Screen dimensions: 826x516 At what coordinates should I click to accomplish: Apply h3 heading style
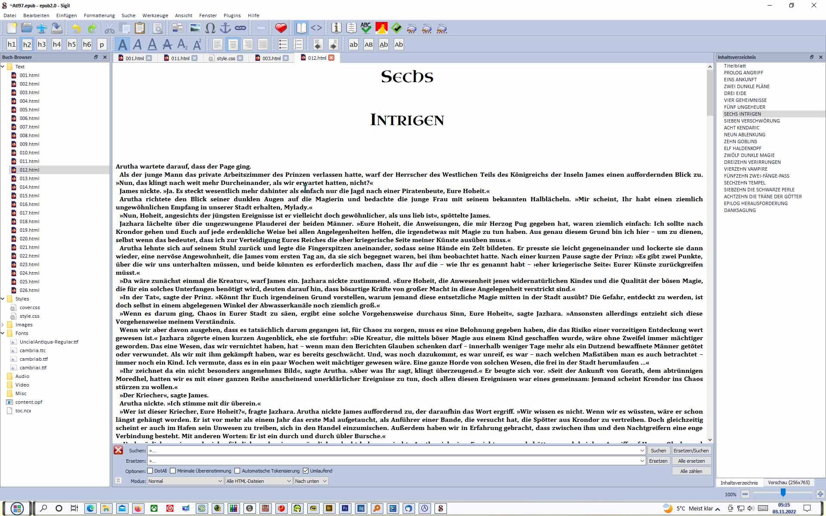tap(42, 44)
